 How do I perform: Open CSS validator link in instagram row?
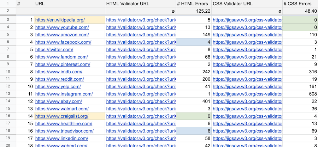point(248,94)
